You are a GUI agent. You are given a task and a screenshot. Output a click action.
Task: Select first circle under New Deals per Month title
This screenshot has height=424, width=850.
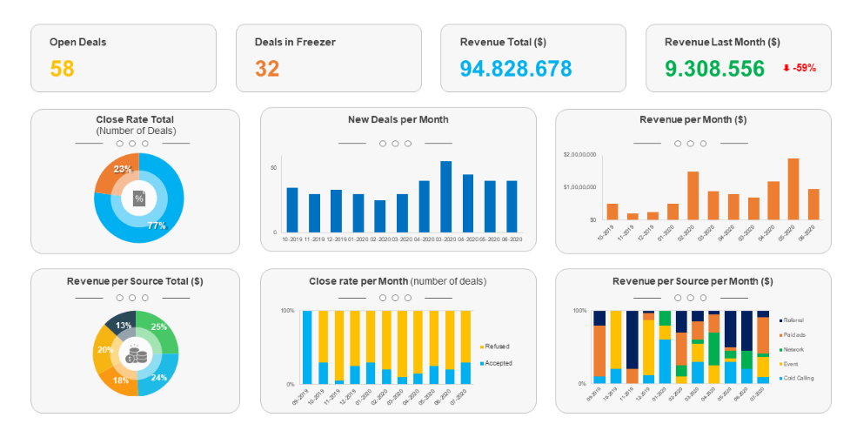383,144
